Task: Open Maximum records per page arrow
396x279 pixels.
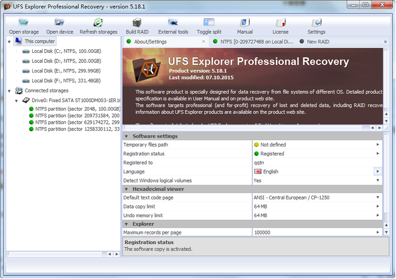Action: (378, 232)
